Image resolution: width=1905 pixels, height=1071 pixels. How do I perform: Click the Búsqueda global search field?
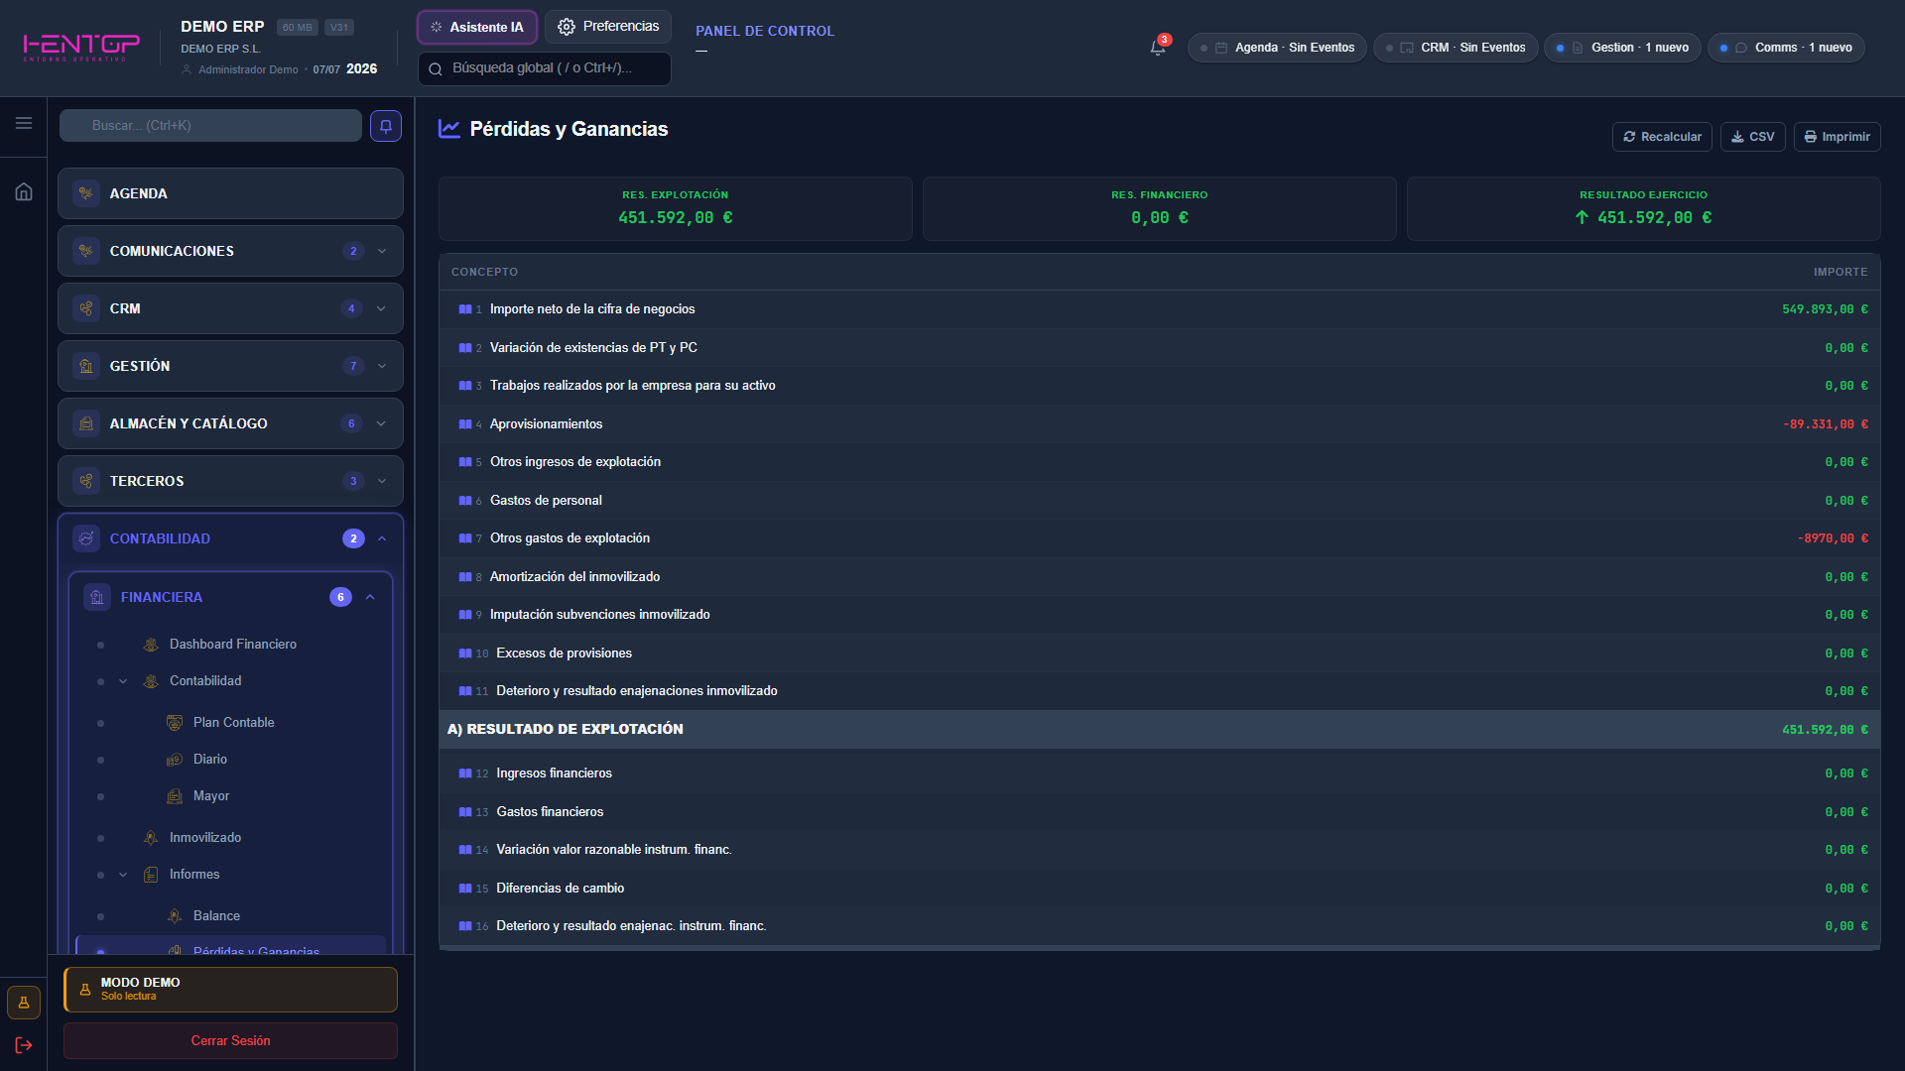click(x=545, y=68)
